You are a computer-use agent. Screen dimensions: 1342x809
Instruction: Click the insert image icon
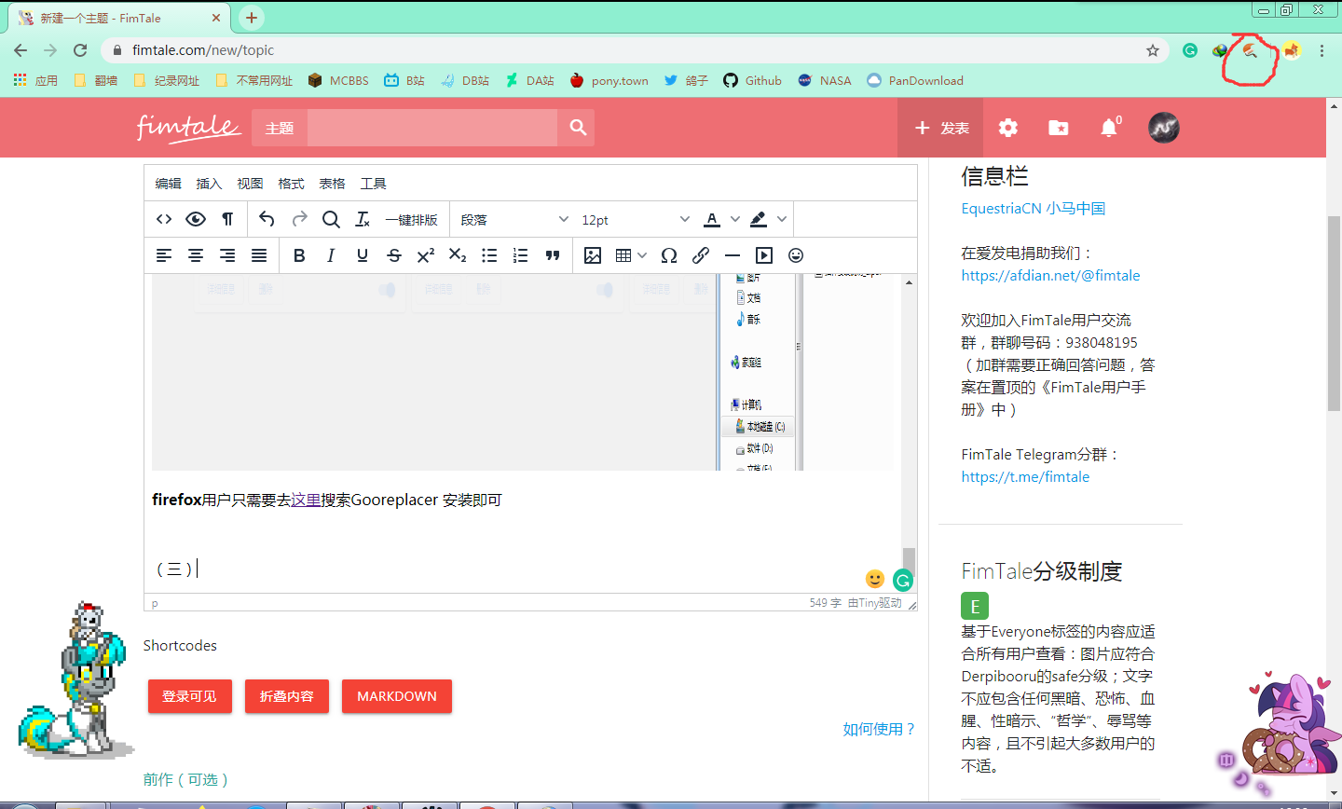[x=592, y=255]
